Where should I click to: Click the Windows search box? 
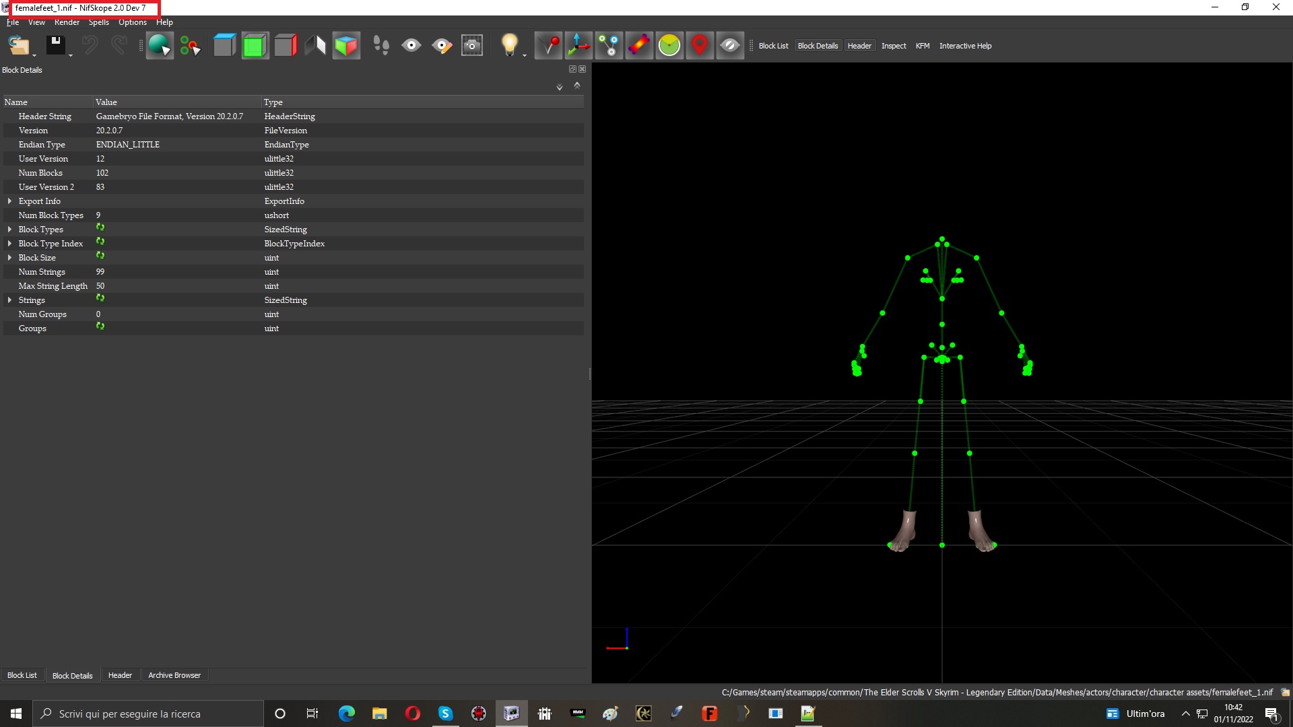coord(148,714)
